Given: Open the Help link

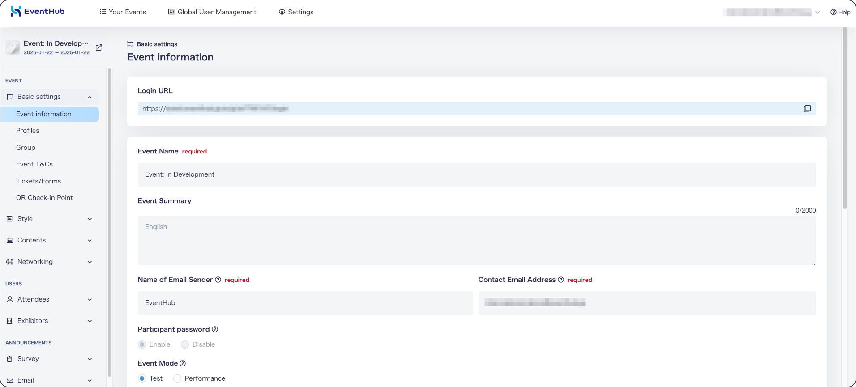Looking at the screenshot, I should point(840,12).
